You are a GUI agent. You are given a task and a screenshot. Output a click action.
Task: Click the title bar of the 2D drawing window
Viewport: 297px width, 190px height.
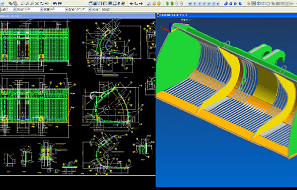(x=77, y=16)
